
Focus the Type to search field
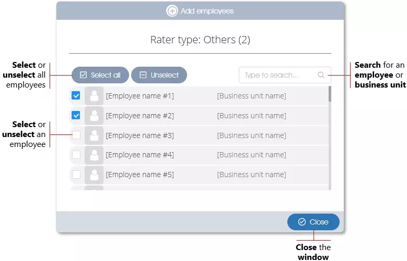285,75
